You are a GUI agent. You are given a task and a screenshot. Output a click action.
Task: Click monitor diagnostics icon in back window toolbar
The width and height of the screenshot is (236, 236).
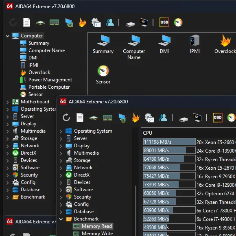(144, 22)
